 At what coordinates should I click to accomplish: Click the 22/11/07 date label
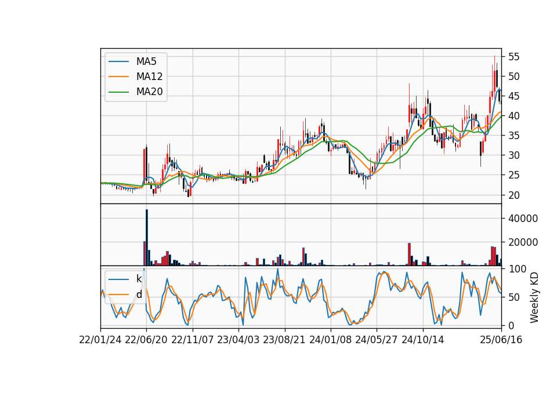point(193,340)
